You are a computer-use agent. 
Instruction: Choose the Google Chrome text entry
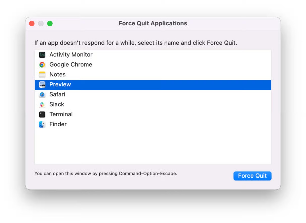click(71, 65)
